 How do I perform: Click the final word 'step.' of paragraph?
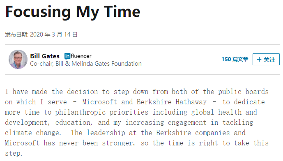click(14, 154)
